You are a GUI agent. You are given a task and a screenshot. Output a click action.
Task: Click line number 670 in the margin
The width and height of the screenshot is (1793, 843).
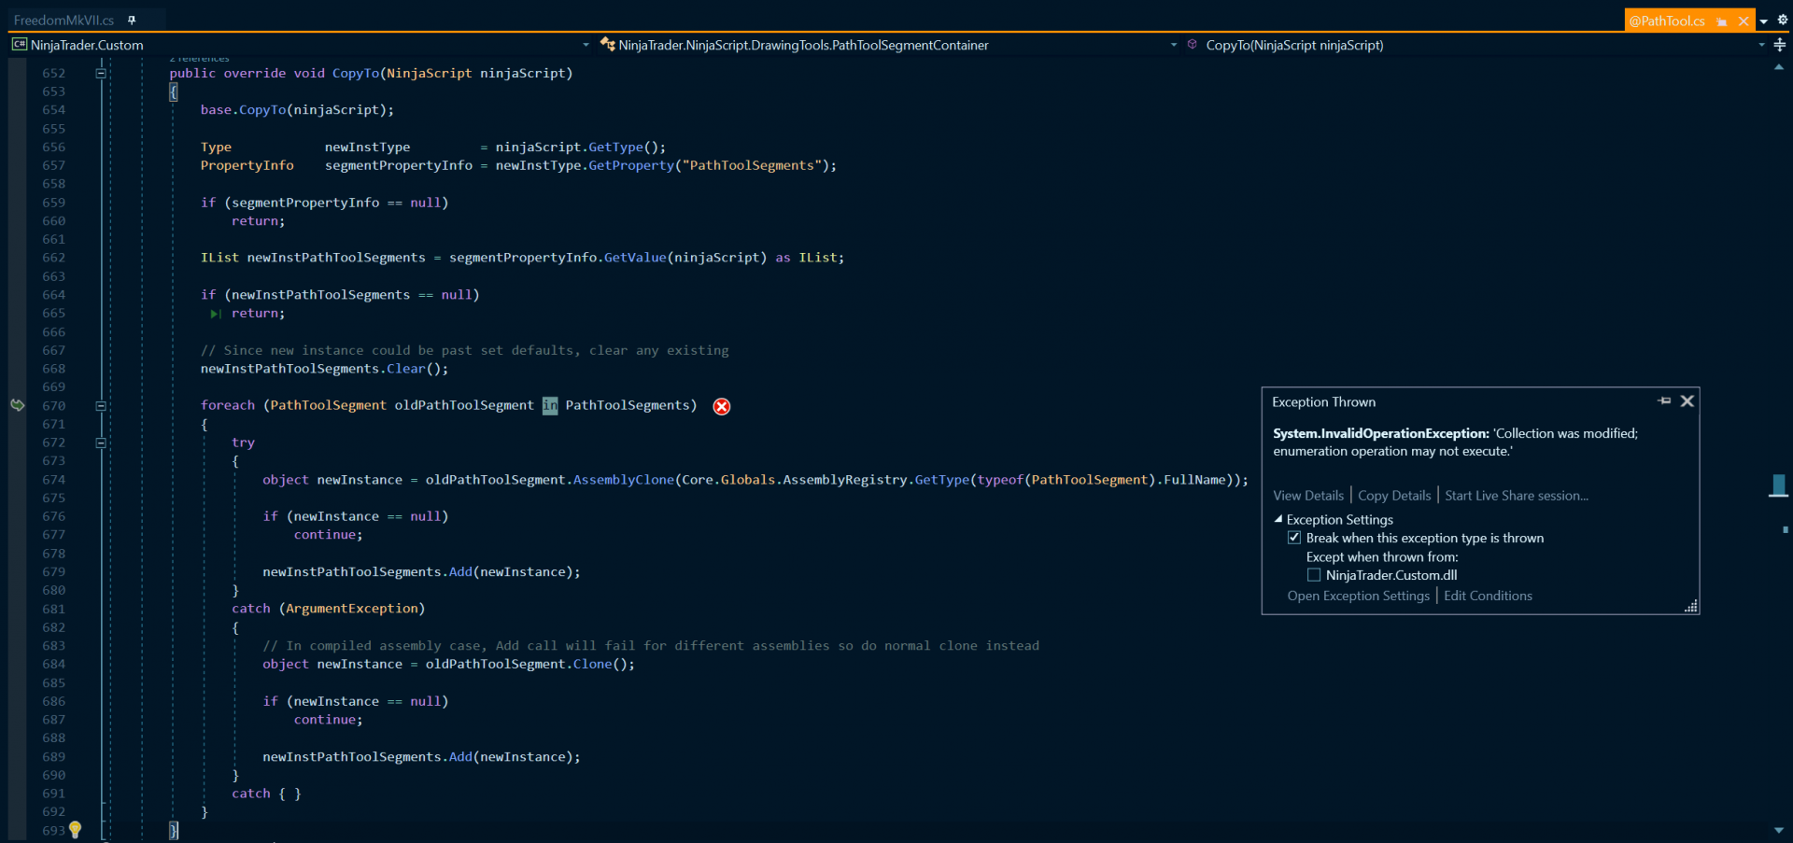[54, 406]
